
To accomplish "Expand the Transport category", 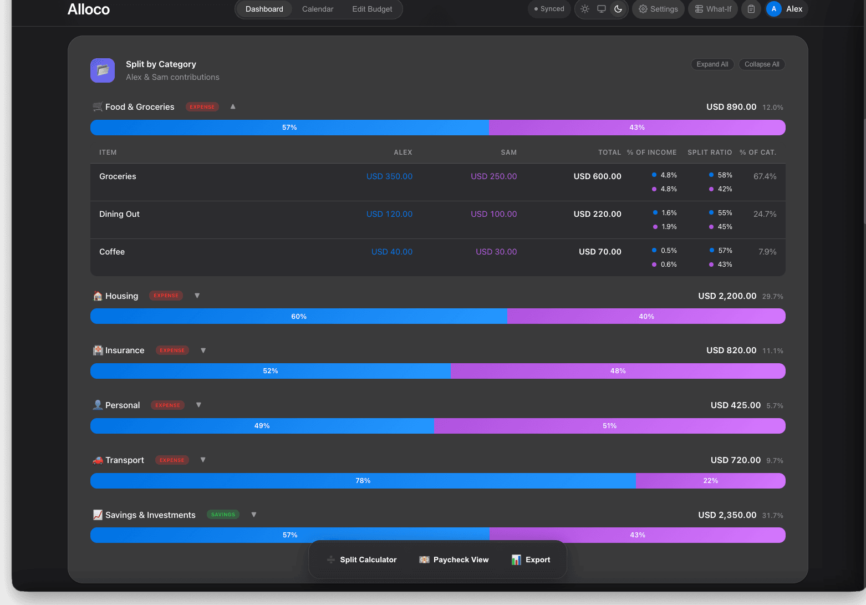I will pos(203,460).
